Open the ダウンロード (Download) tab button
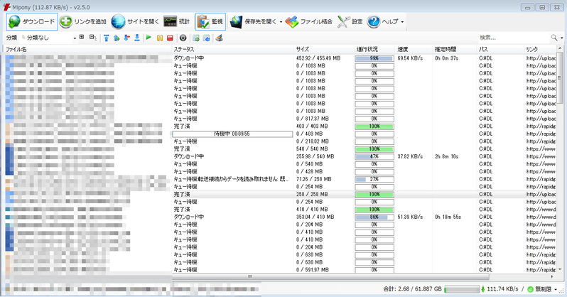567x297 pixels. pos(32,22)
